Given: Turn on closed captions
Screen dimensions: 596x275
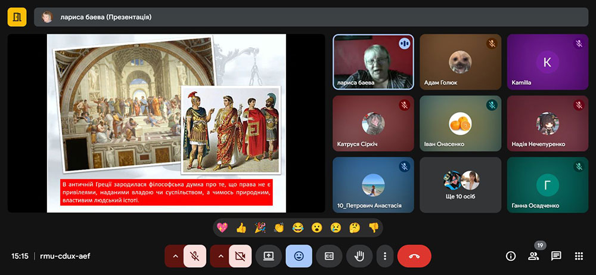Looking at the screenshot, I should pos(329,256).
